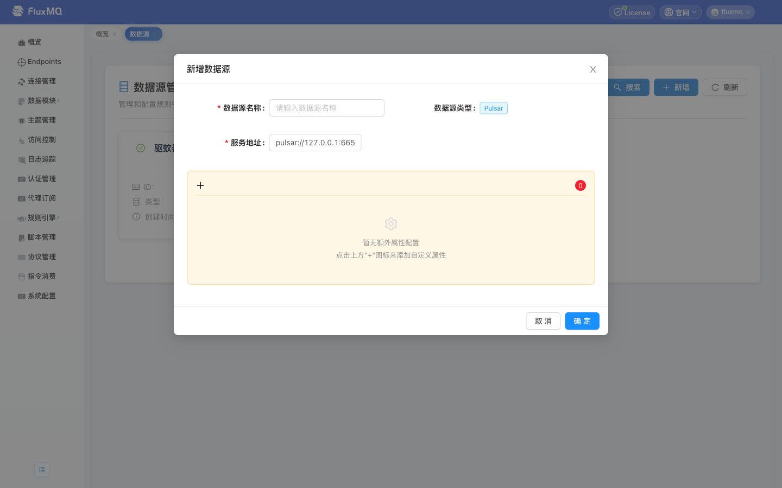Close the 新增数据源 dialog with X

tap(592, 69)
